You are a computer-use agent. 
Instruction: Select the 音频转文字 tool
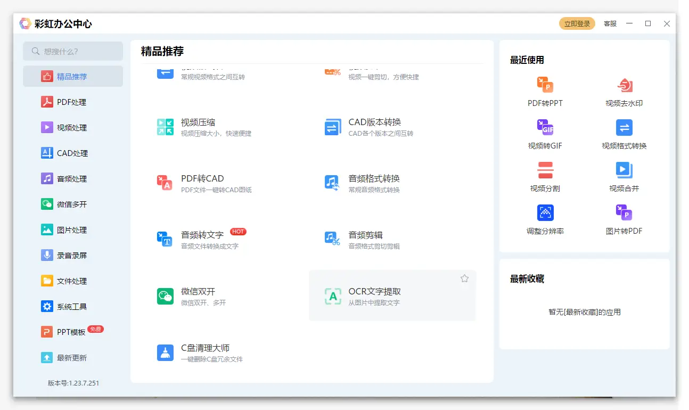coord(202,235)
